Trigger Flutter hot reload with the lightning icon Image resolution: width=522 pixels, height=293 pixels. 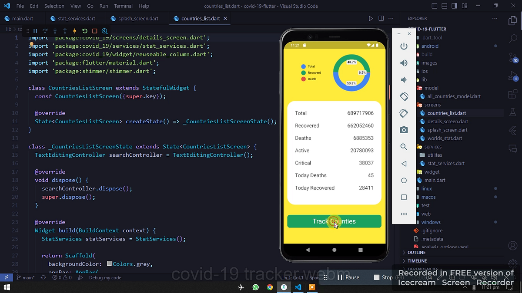point(74,31)
